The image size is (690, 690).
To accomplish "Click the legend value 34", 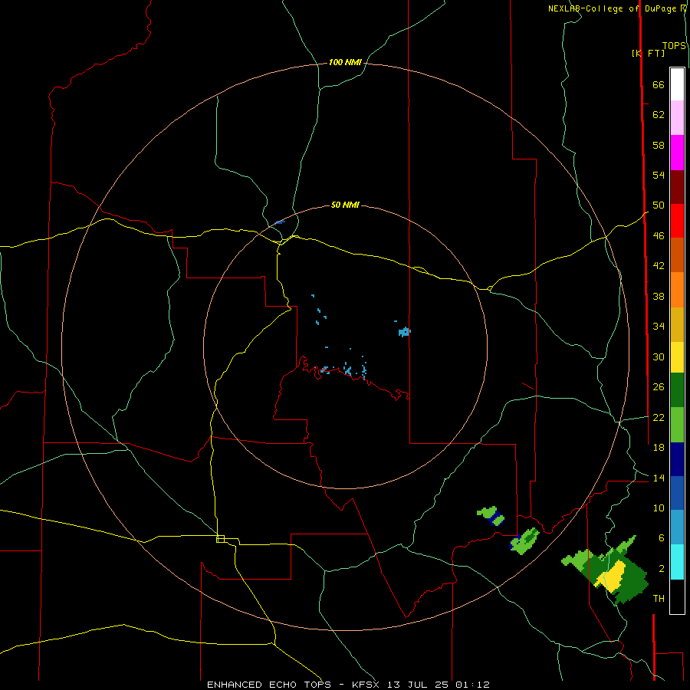I will pyautogui.click(x=659, y=327).
